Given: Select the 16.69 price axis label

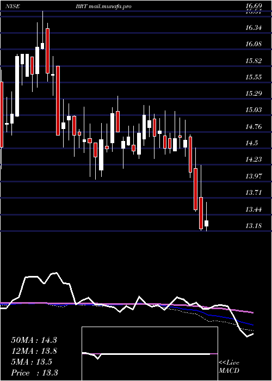Looking at the screenshot, I should click(254, 6).
